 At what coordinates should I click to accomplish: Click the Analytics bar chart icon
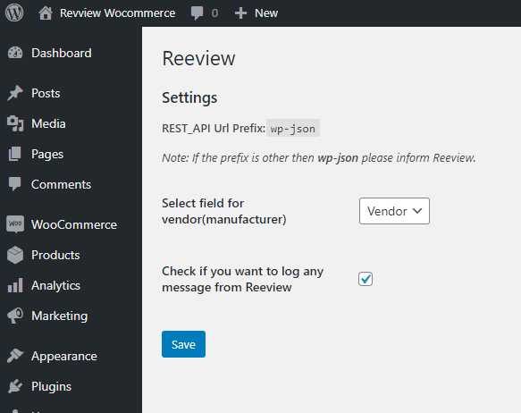(x=15, y=285)
